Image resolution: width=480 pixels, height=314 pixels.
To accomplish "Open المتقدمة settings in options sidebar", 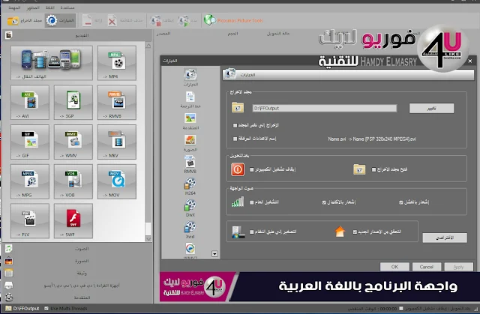I will (190, 121).
